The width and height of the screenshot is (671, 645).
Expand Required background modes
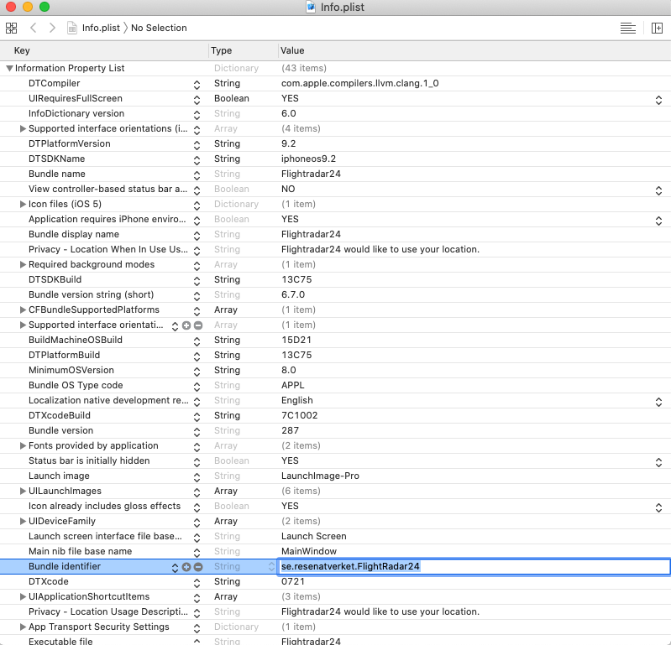(x=24, y=264)
